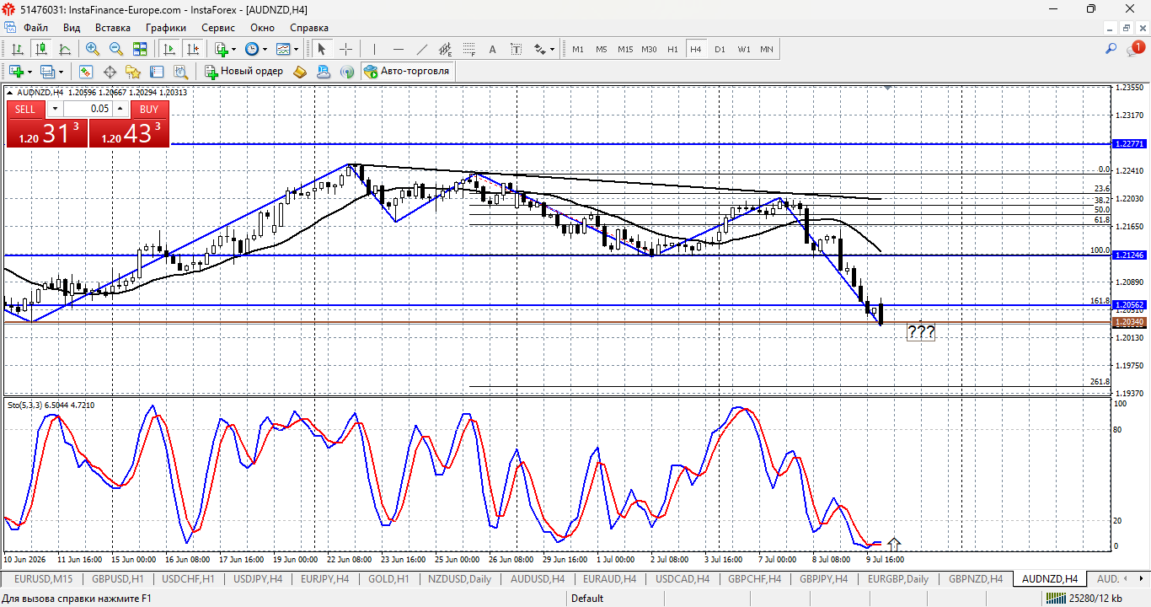Click the signals broadcast icon
Viewport: 1151px width, 607px height.
(x=346, y=72)
